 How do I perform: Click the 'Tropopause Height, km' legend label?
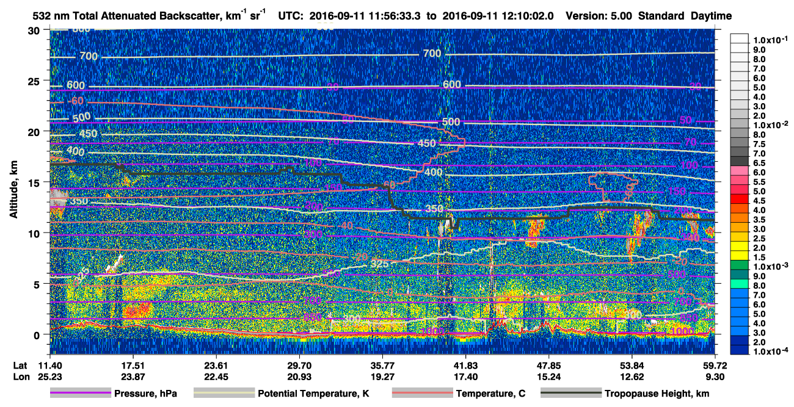coord(657,394)
